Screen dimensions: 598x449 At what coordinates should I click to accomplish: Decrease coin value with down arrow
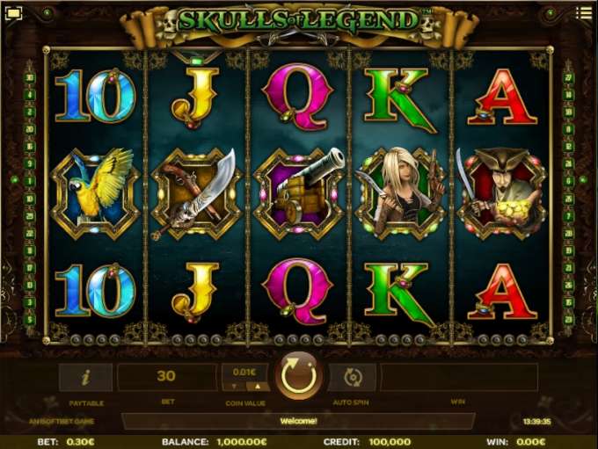click(234, 387)
